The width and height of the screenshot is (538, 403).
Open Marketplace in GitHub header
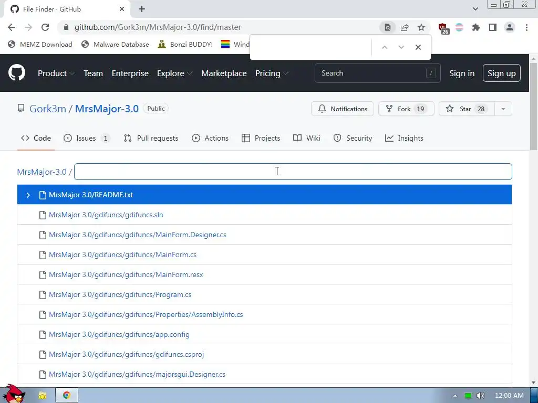[224, 73]
